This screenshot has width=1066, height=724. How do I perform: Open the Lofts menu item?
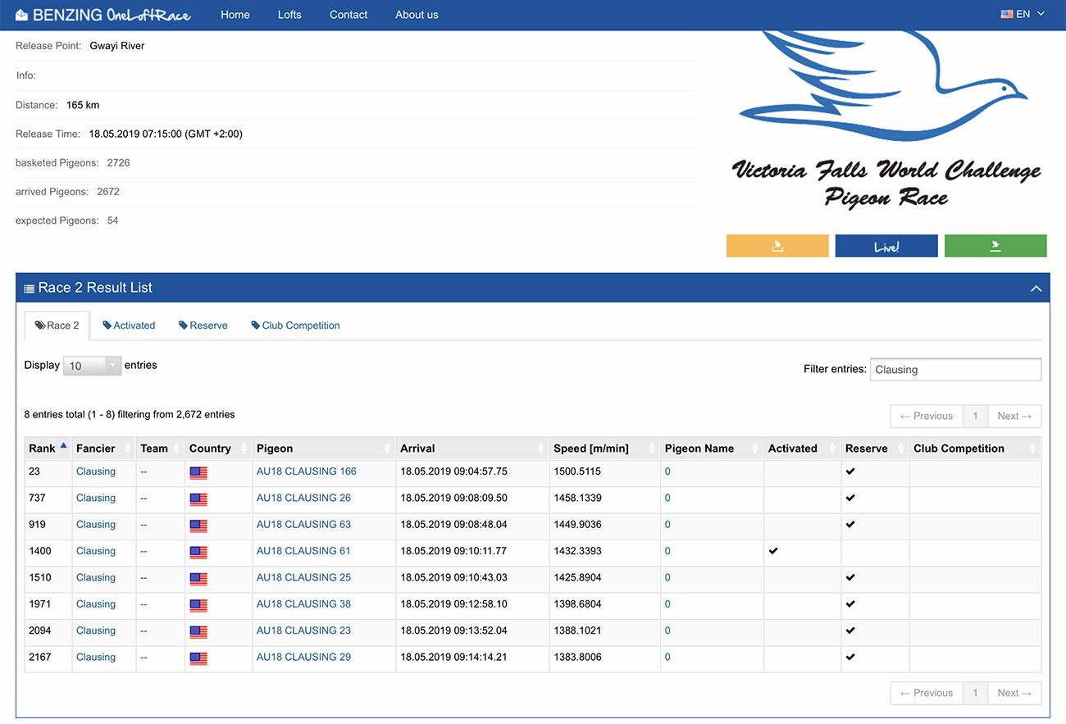(x=289, y=15)
